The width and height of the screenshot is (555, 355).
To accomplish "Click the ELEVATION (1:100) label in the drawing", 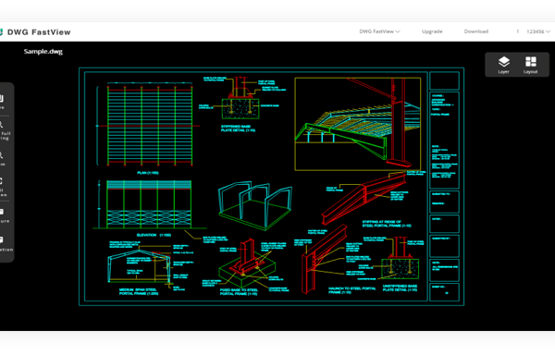I will [x=154, y=235].
